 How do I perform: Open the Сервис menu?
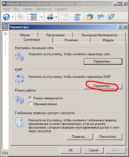27,9
